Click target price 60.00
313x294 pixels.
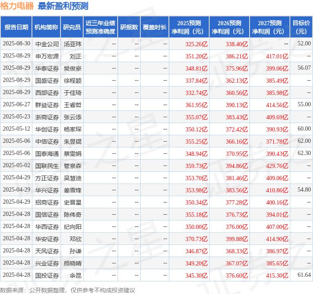[304, 129]
